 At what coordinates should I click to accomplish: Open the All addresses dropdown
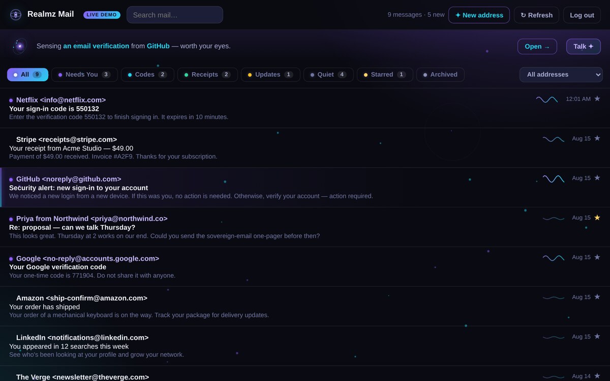coord(561,75)
